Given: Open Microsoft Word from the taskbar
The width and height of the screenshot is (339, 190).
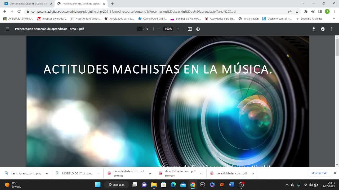Looking at the screenshot, I should click(231, 185).
